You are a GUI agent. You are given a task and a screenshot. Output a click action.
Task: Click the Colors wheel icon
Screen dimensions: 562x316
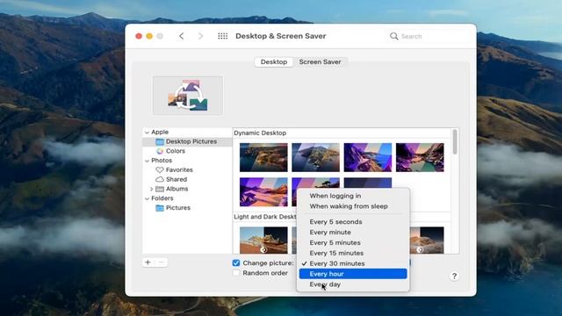pos(160,151)
